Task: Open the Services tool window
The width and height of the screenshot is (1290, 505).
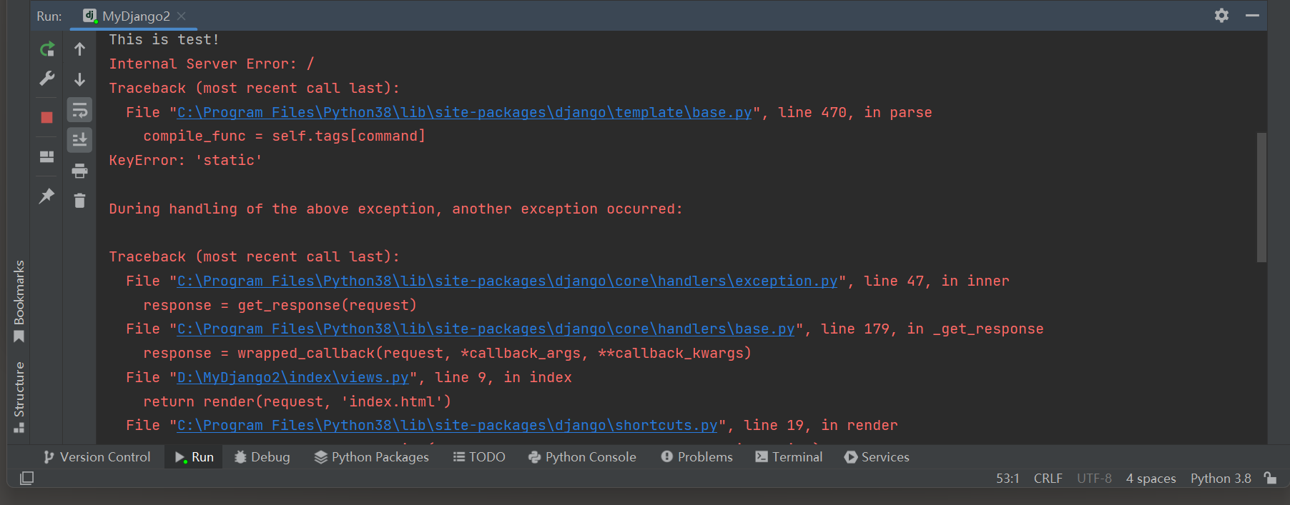Action: (x=877, y=457)
